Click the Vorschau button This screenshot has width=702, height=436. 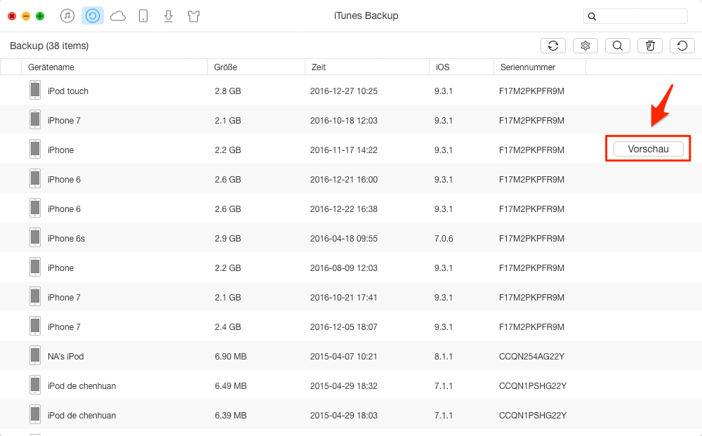(x=648, y=149)
